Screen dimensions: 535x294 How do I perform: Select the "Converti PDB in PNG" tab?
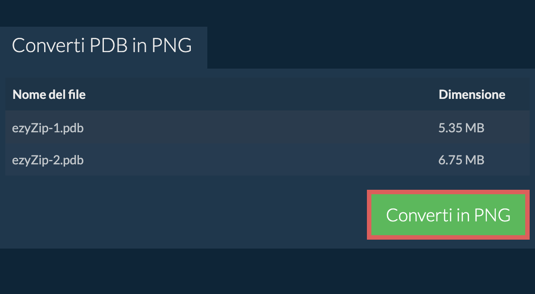point(102,46)
